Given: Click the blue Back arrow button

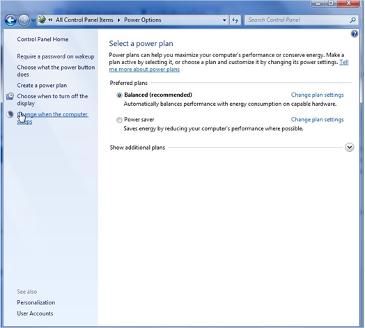Looking at the screenshot, I should pos(10,20).
